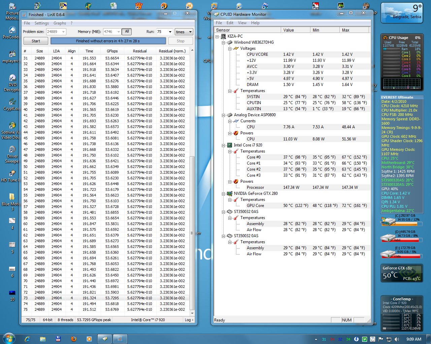431x344 pixels.
Task: Open Driver Sweeper desktop shortcut
Action: [12, 154]
